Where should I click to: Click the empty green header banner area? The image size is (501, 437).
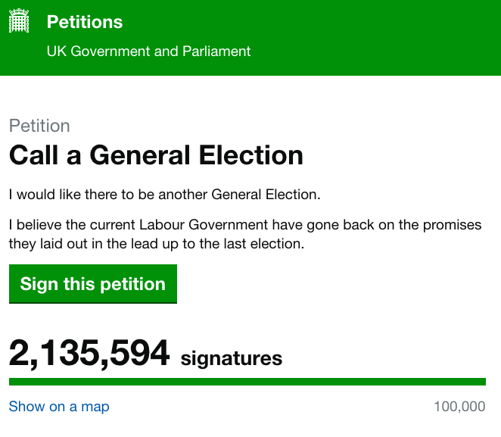point(378,38)
